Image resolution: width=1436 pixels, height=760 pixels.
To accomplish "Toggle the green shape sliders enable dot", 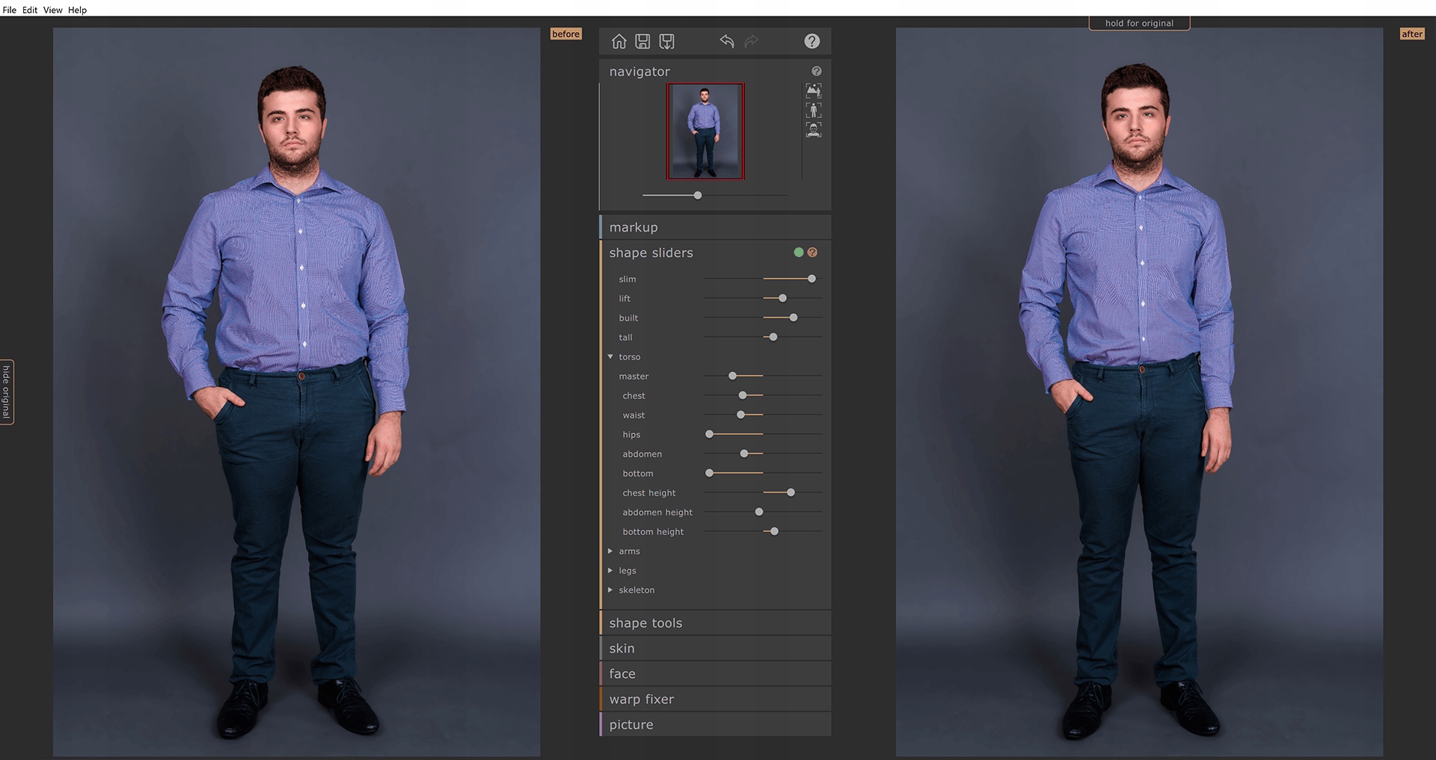I will (x=798, y=253).
